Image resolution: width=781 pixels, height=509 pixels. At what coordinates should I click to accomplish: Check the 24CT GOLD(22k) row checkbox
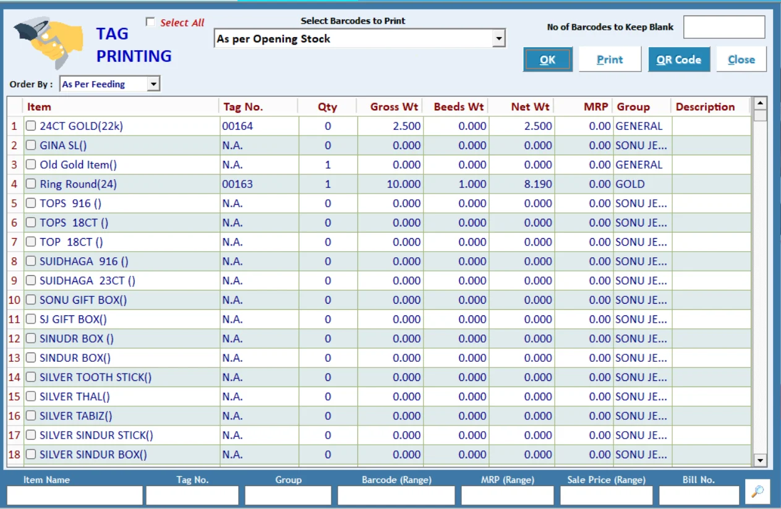coord(31,126)
